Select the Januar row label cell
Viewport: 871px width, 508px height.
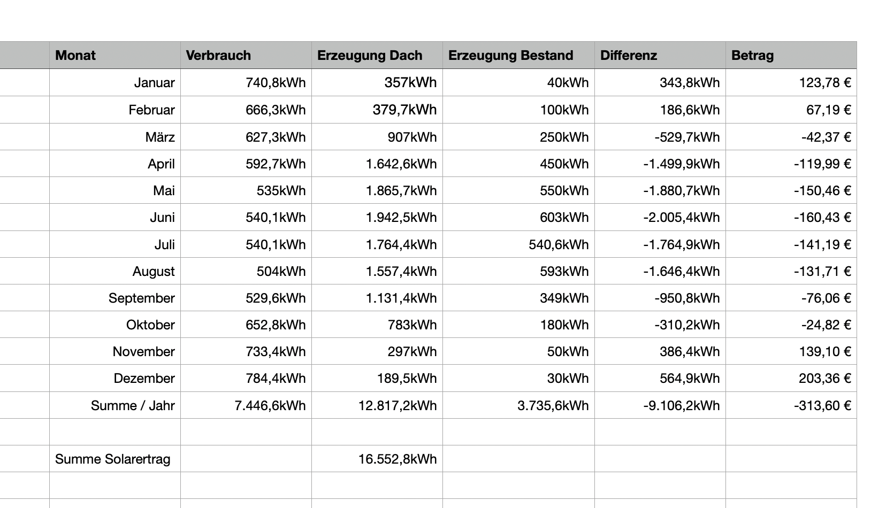tap(114, 83)
